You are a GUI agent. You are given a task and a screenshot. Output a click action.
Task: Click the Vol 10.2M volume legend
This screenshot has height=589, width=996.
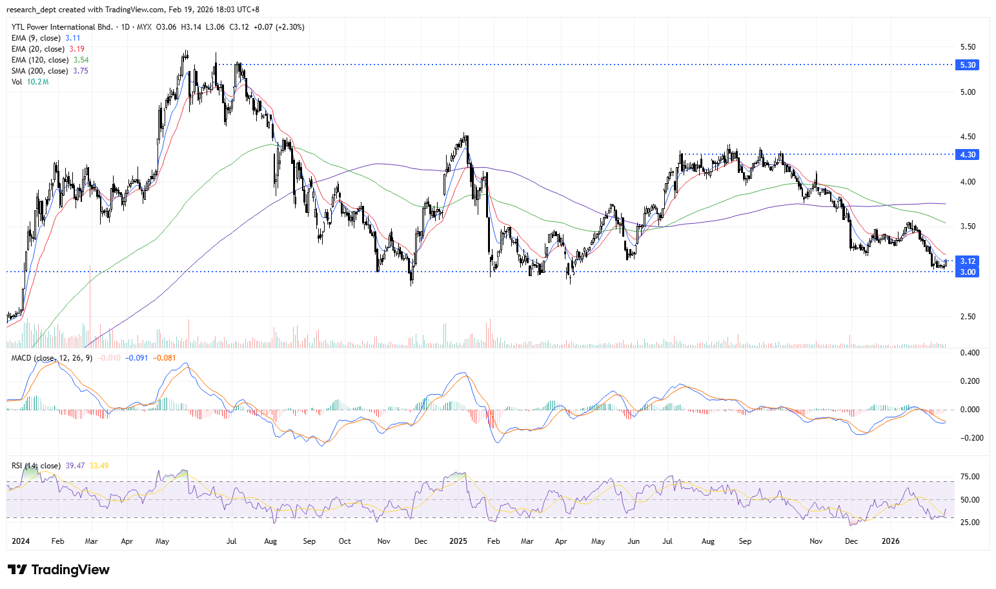coord(30,82)
